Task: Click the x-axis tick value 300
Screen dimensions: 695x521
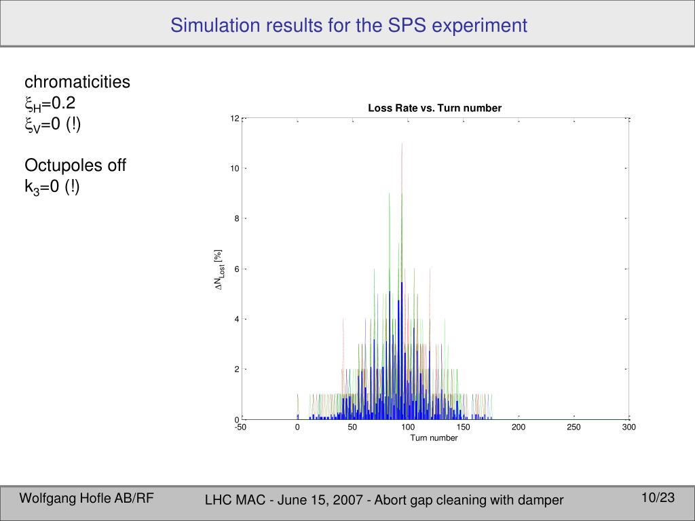Action: [629, 427]
